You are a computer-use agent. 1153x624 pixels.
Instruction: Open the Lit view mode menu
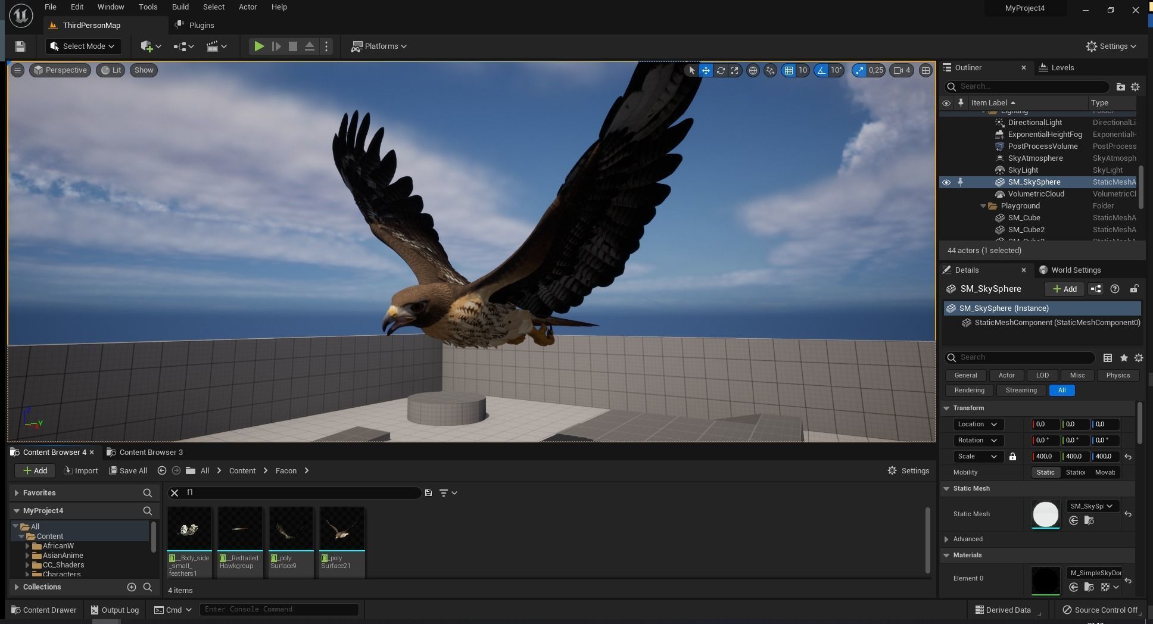pos(111,70)
